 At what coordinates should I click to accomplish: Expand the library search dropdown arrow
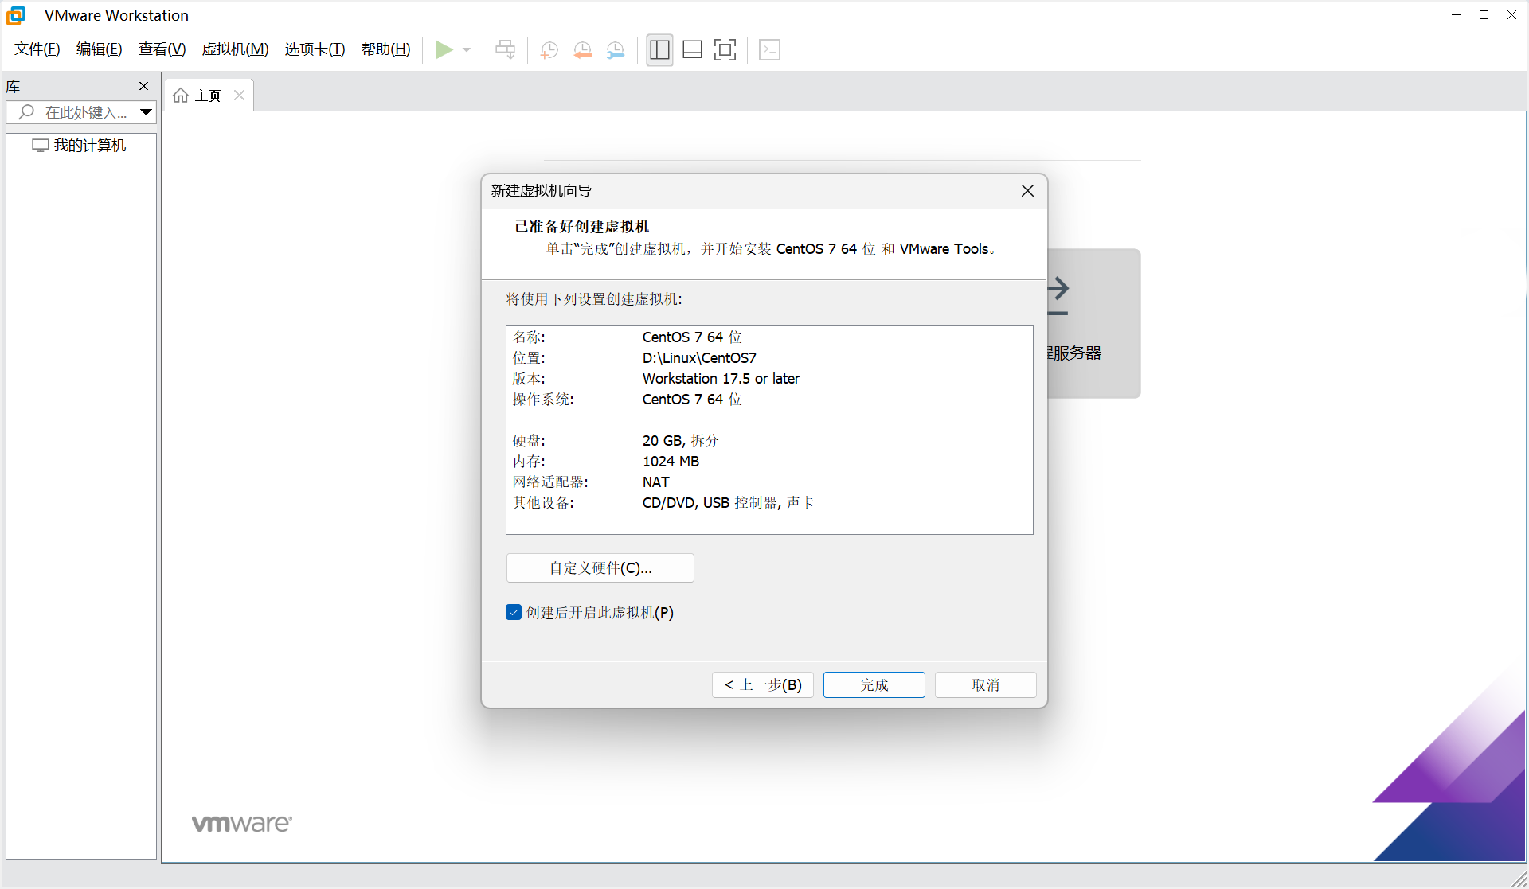(146, 112)
